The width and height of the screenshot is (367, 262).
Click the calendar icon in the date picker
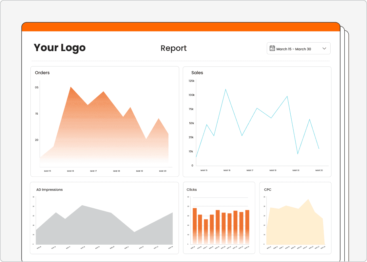(x=272, y=48)
